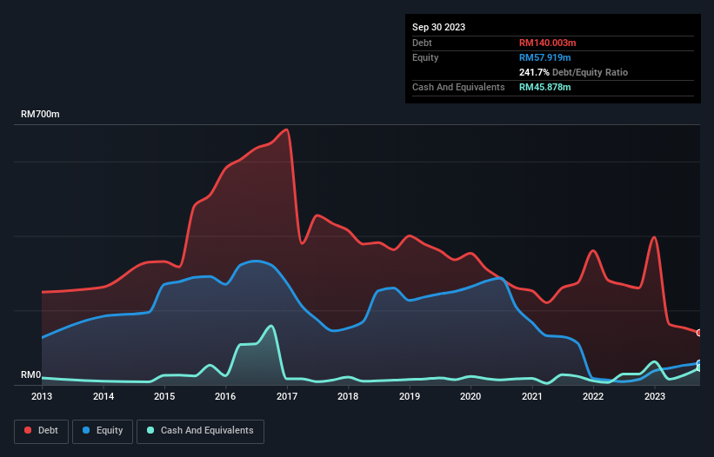The image size is (714, 457).
Task: Click the RM57.919m equity value
Action: pos(544,57)
